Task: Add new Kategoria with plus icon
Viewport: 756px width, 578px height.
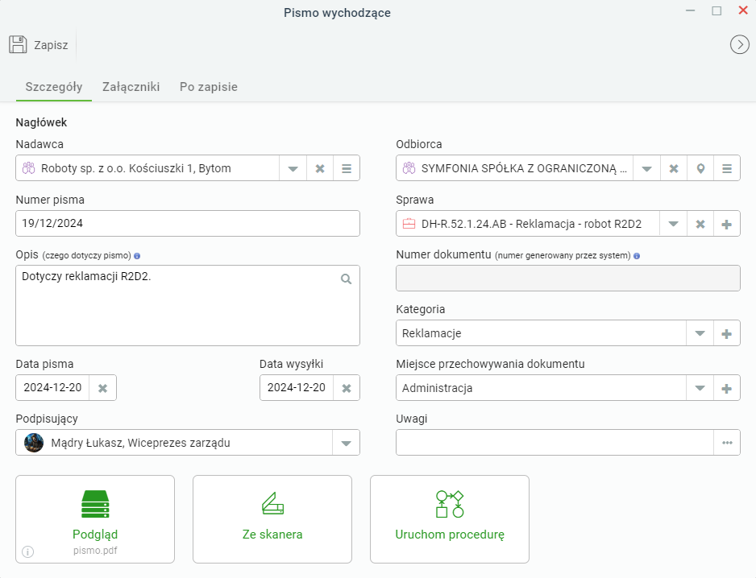Action: (727, 333)
